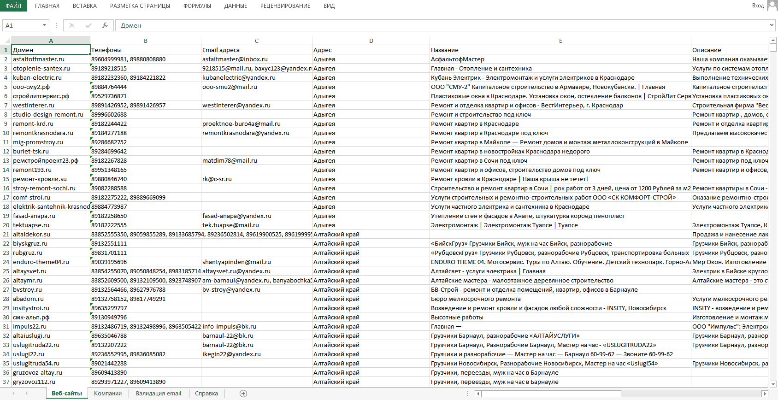Viewport: 778px width, 400px height.
Task: Open the РАЗМЕТКА СТРАНИЦЫ ribbon tab
Action: [140, 6]
